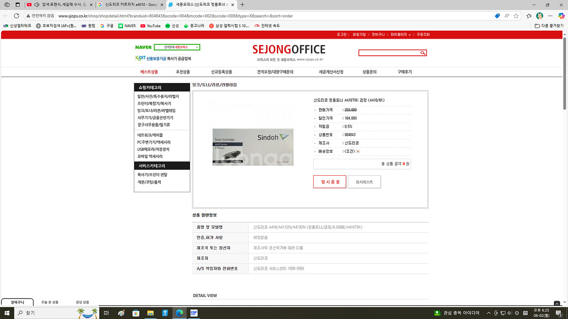The height and width of the screenshot is (319, 568).
Task: Launch Chrome from the taskbar
Action: pos(179,313)
